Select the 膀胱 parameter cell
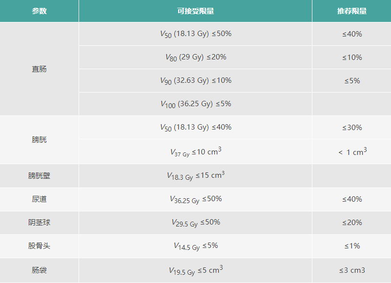Viewport: 391px width, 283px height. pos(39,139)
